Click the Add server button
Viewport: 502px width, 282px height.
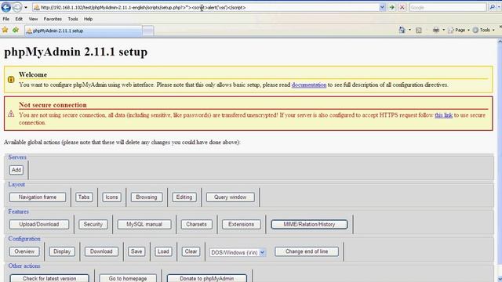tap(16, 170)
